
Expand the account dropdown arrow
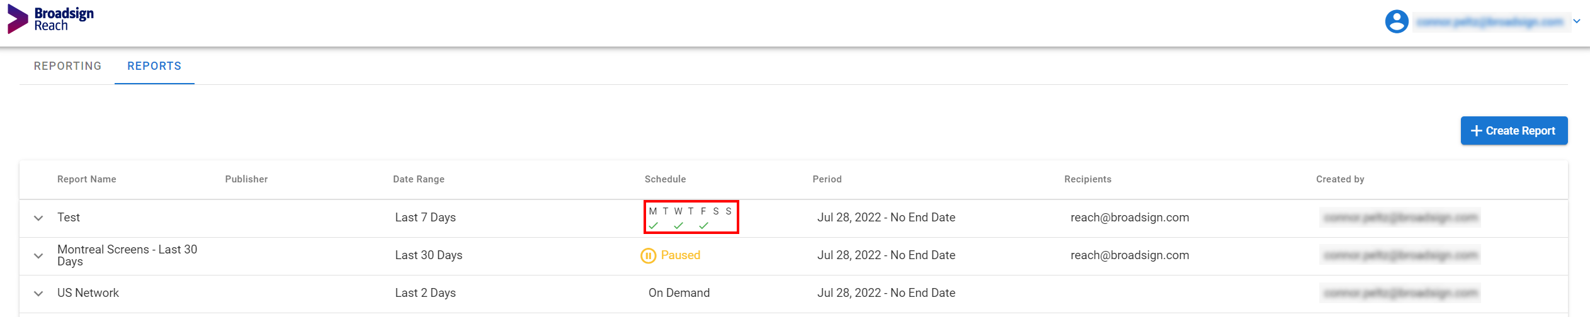(x=1577, y=21)
